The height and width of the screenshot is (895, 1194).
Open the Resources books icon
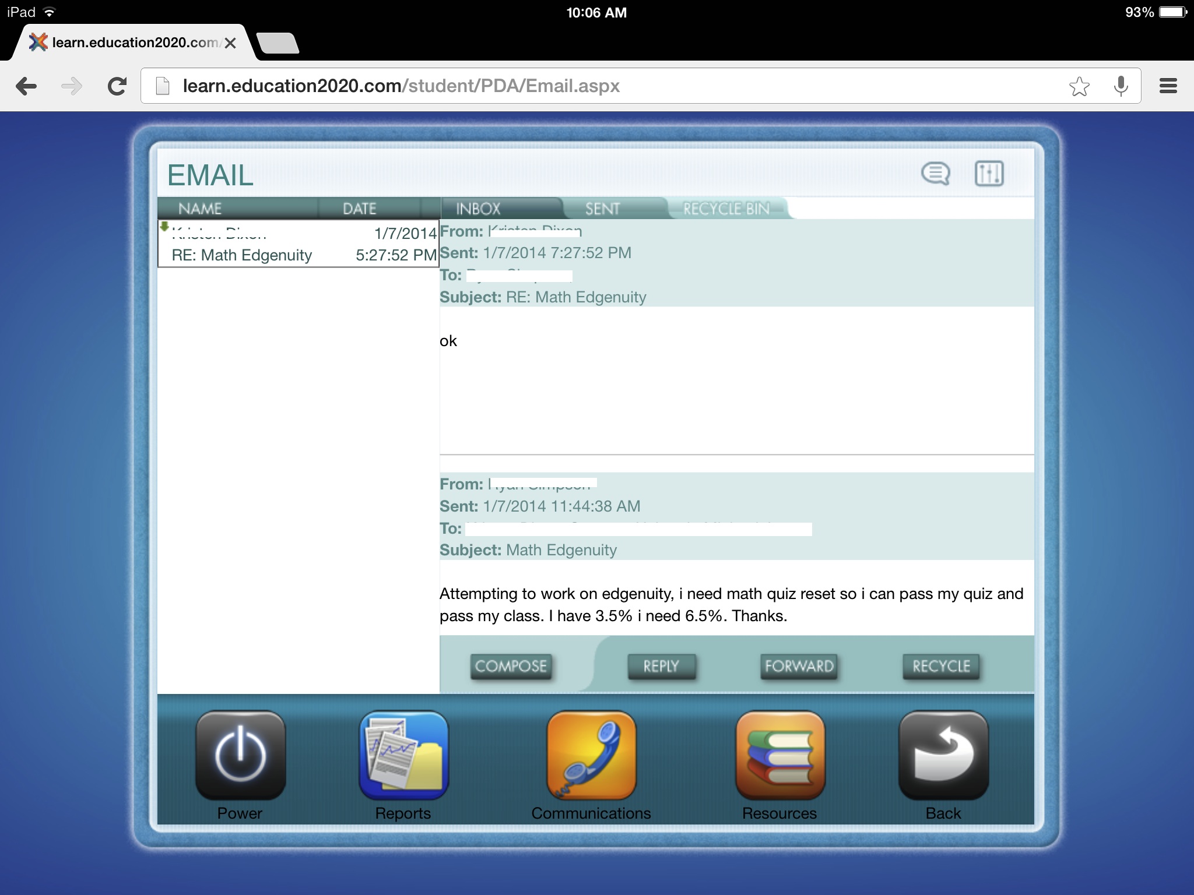[x=780, y=755]
